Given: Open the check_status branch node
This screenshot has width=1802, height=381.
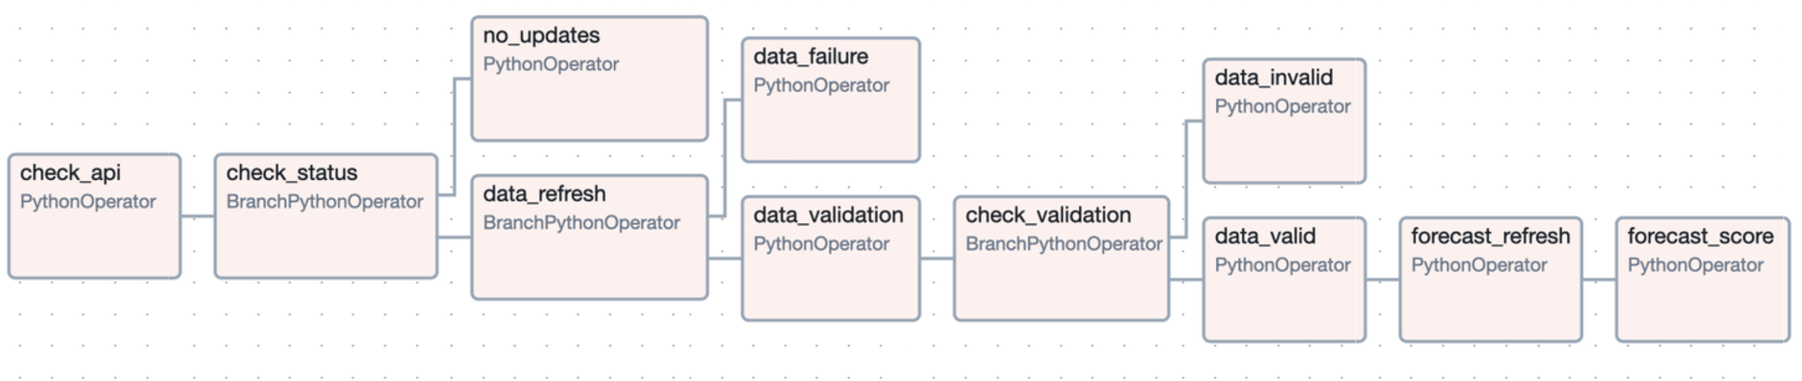Looking at the screenshot, I should pos(325,216).
